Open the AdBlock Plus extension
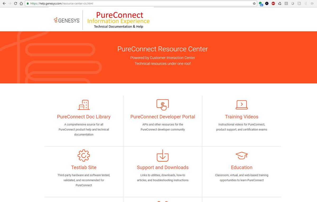 (273, 4)
